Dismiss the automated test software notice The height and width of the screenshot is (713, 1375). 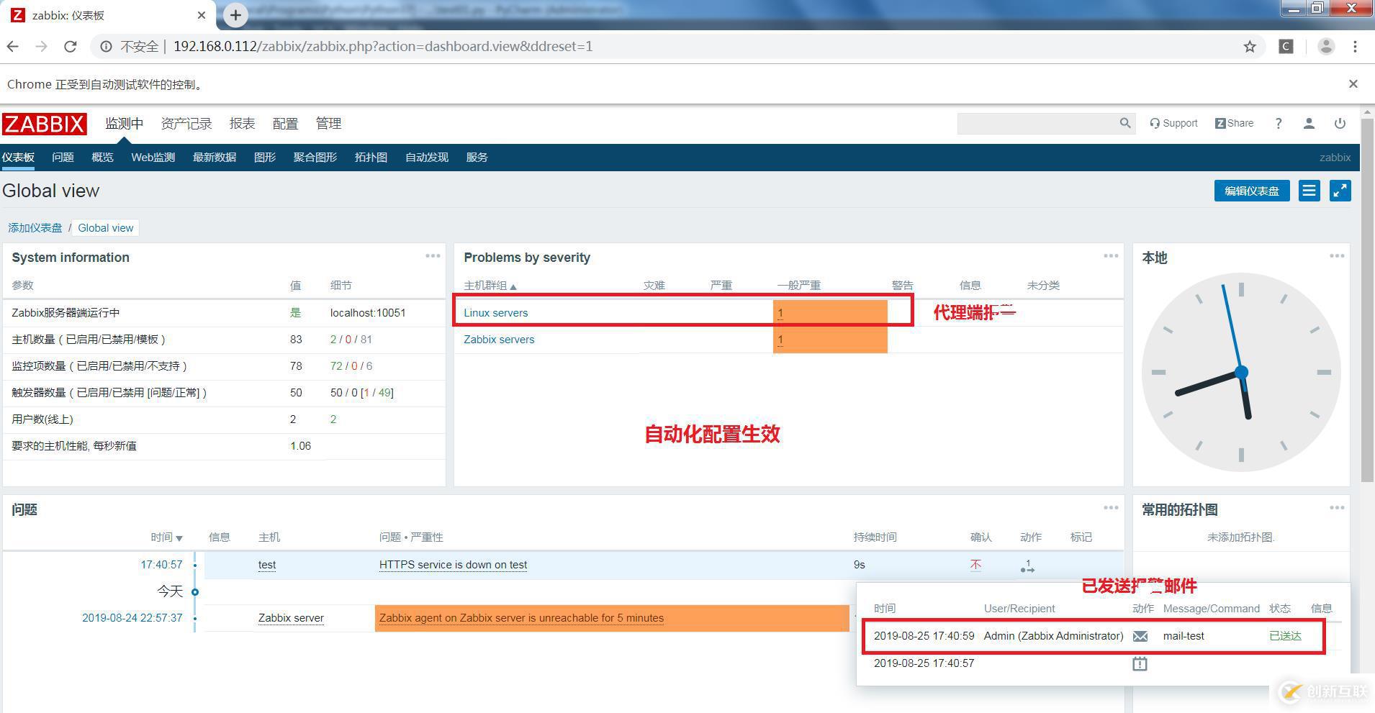(1353, 84)
